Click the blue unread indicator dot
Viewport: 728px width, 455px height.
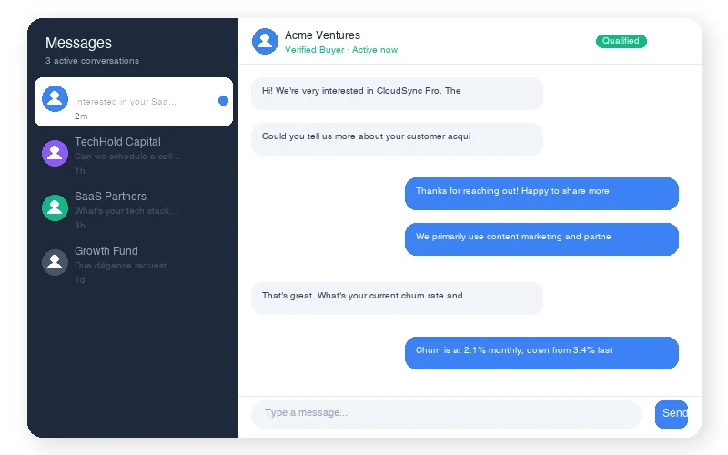[x=223, y=100]
